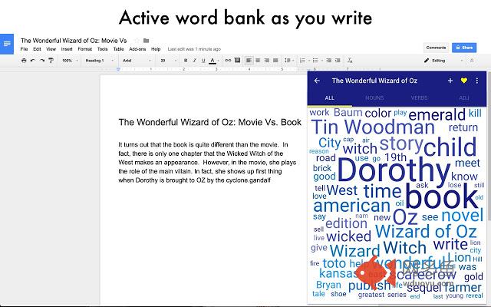Click the word emerald in the cloud
This screenshot has height=307, width=491.
437,114
